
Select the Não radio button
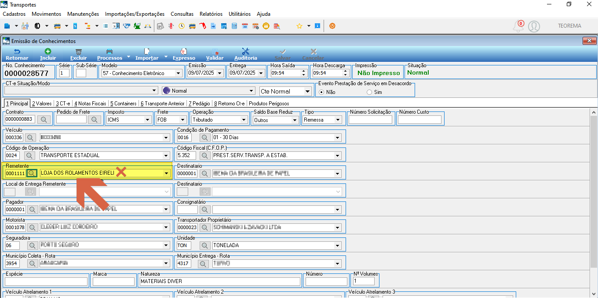point(321,92)
